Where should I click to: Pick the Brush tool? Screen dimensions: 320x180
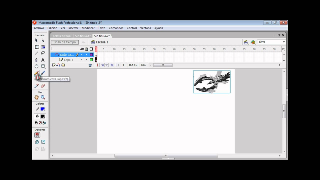43,73
